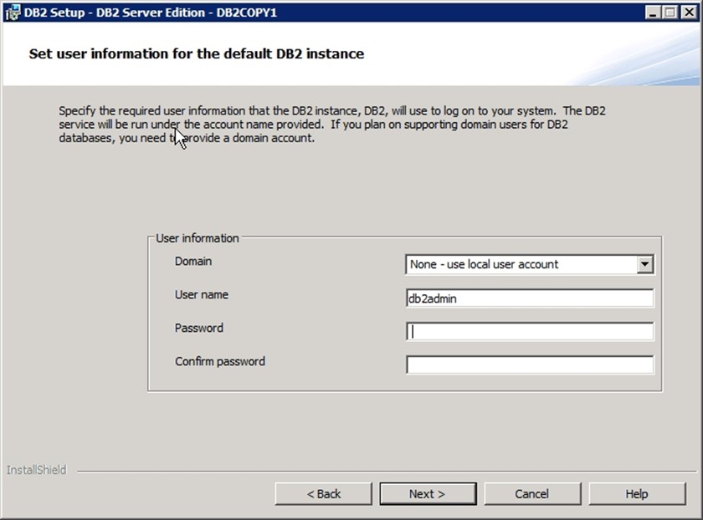
Task: Focus the Password input field
Action: click(x=529, y=332)
